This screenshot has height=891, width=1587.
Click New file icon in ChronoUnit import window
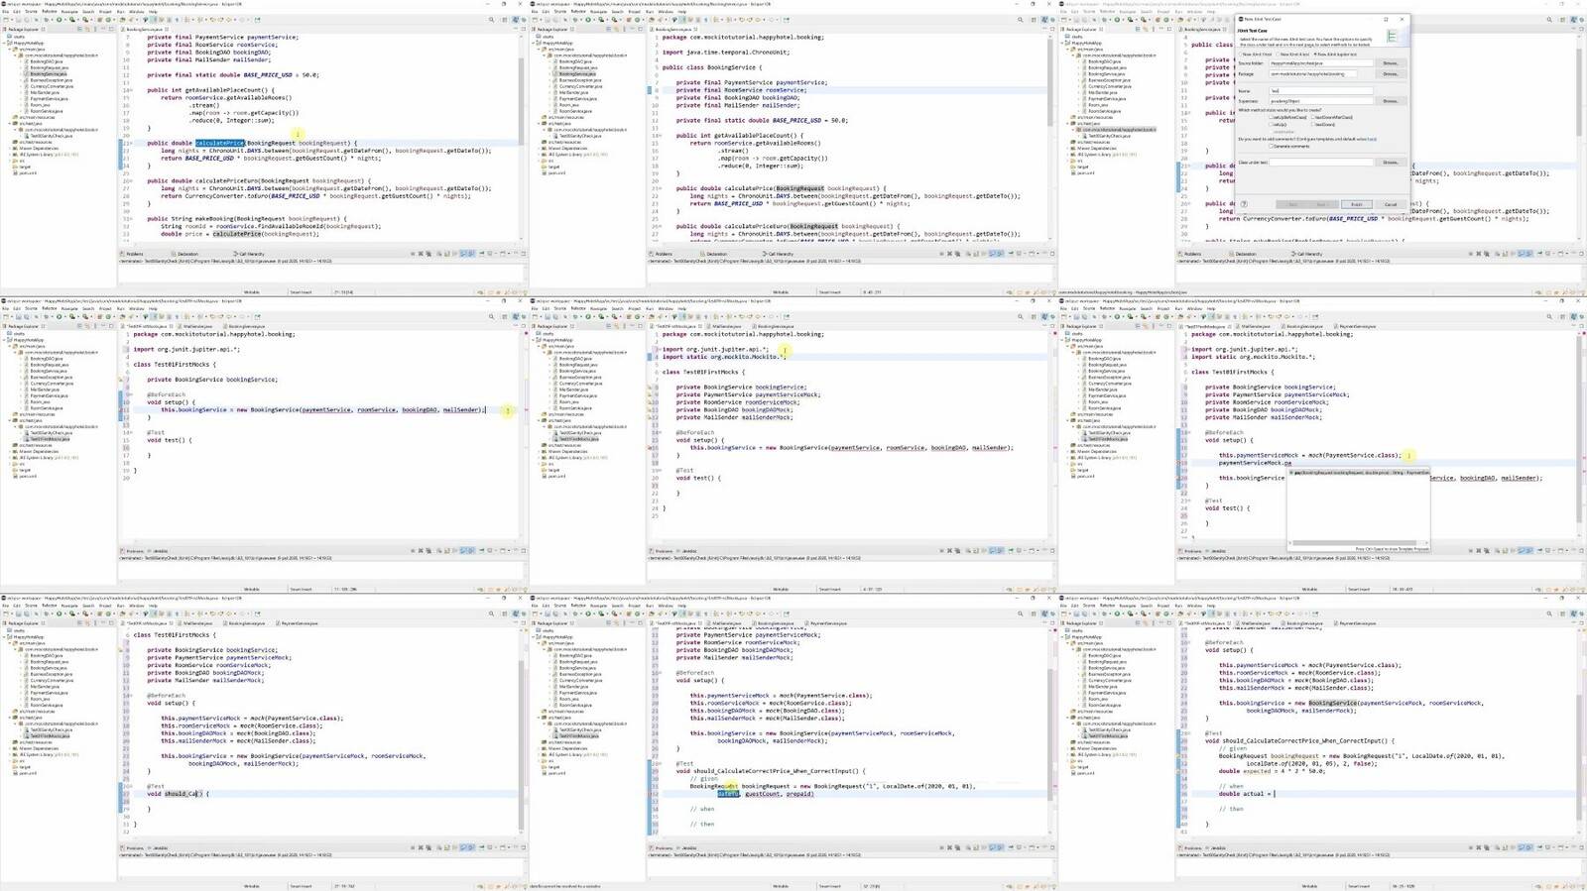pyautogui.click(x=536, y=19)
